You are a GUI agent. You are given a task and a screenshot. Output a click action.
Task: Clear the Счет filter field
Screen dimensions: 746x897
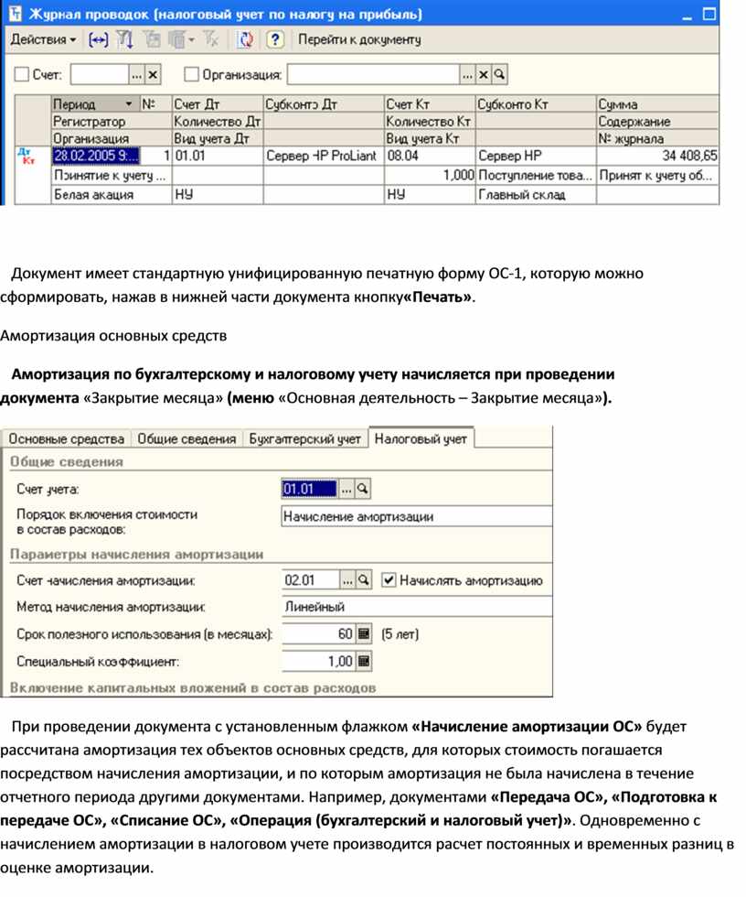(x=153, y=74)
